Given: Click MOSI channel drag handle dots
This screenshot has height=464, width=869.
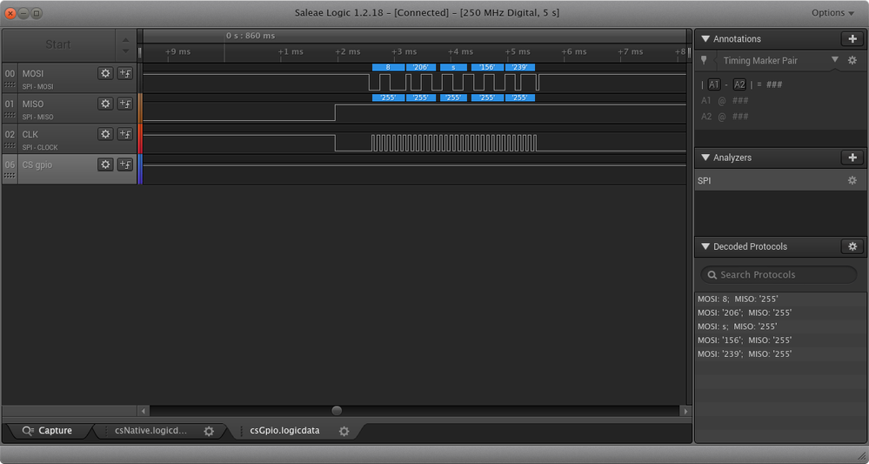Looking at the screenshot, I should pyautogui.click(x=10, y=84).
